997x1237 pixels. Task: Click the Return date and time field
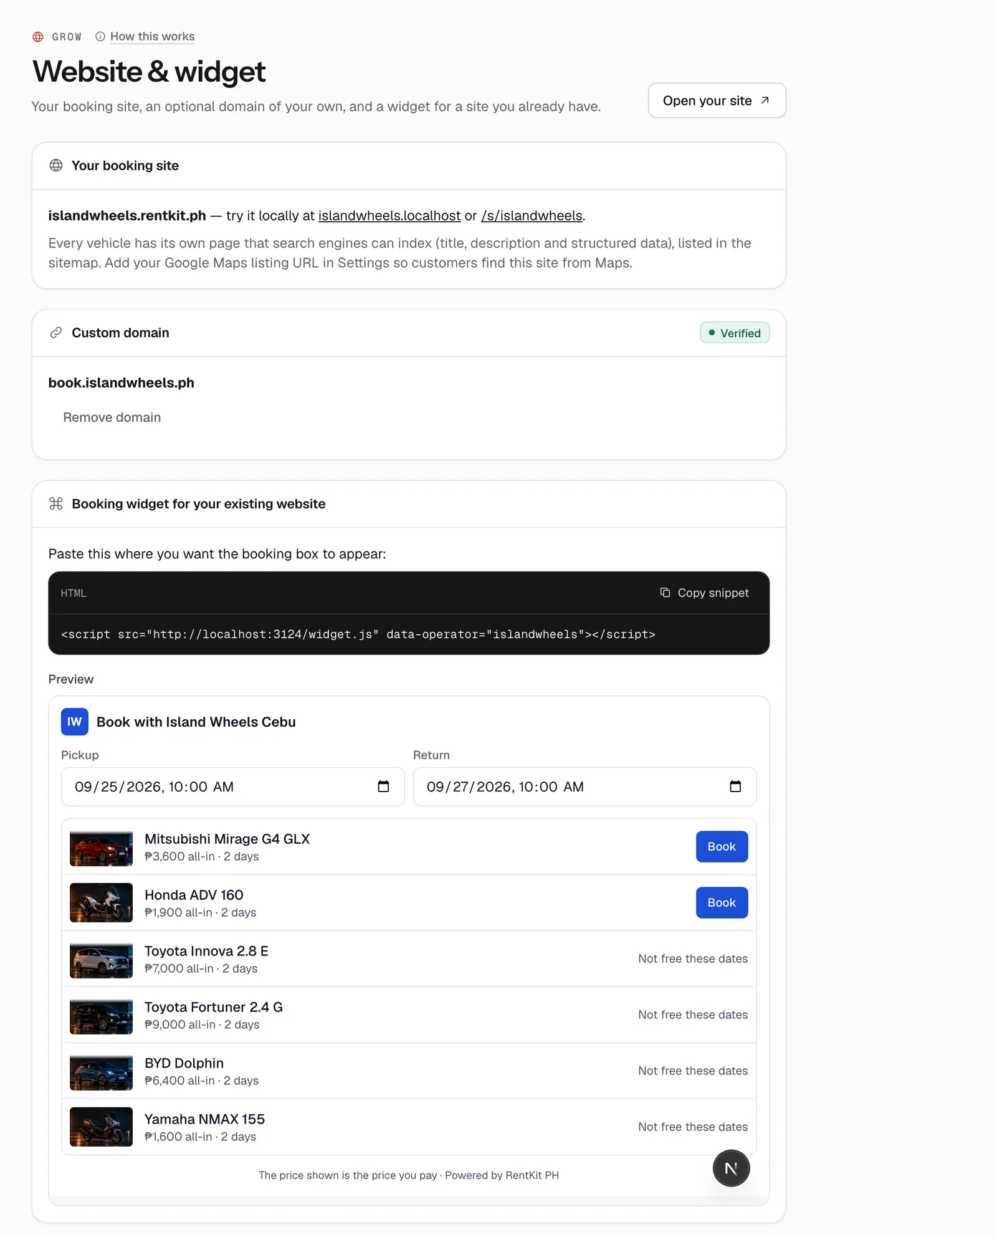pyautogui.click(x=585, y=786)
